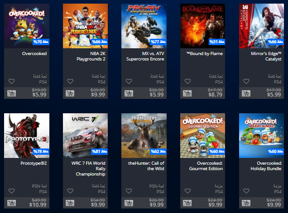
Task: Add NBA 2K Playgrounds 2 to cart
Action: pyautogui.click(x=70, y=93)
